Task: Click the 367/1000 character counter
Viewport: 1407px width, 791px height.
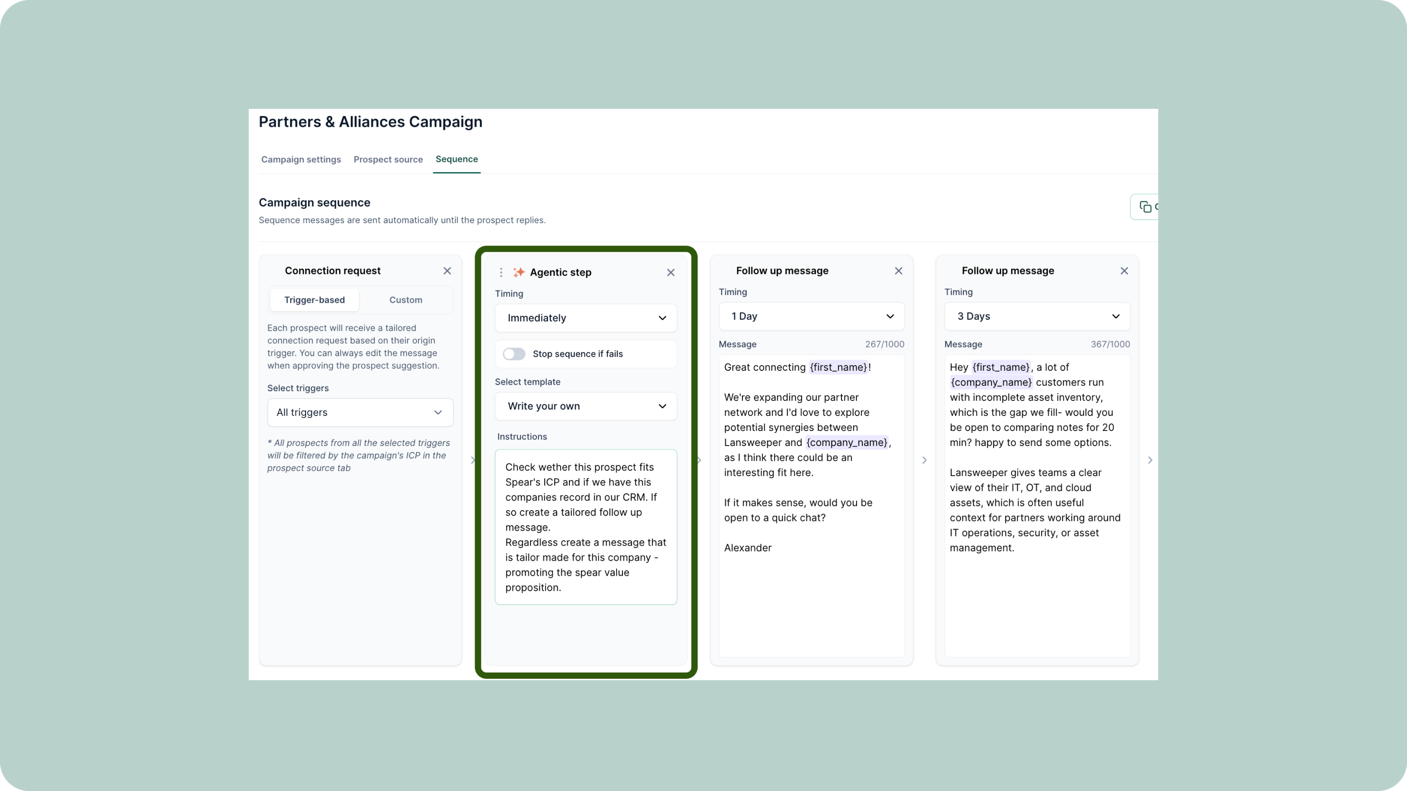Action: [1110, 344]
